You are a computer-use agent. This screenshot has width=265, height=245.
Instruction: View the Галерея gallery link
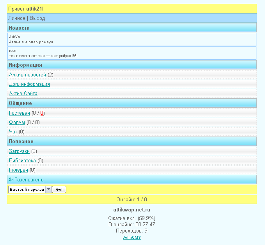pos(18,170)
